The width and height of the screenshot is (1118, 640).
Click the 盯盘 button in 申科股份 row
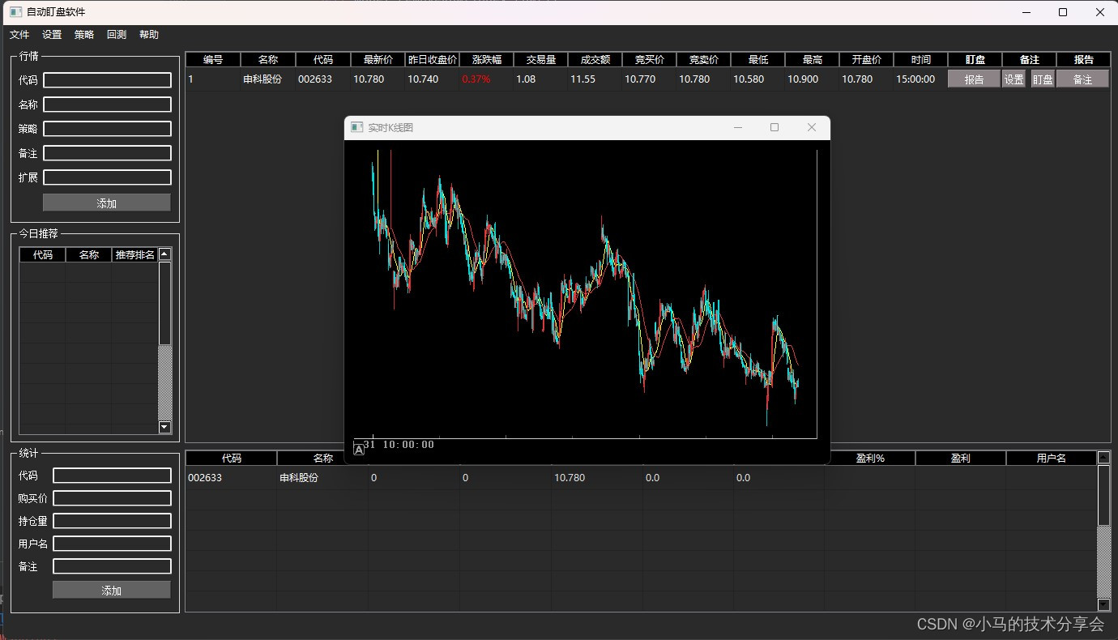1043,79
